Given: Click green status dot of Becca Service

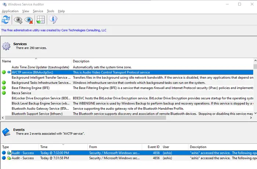Looking at the screenshot, I should (x=4, y=93).
